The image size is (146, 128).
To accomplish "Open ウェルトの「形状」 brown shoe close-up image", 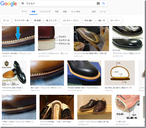I will coord(19,107).
